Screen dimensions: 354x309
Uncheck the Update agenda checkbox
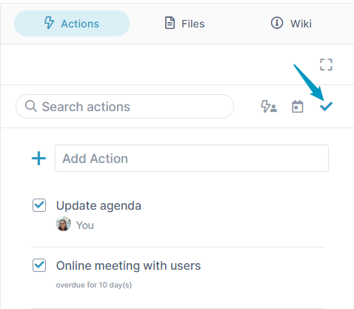coord(39,205)
